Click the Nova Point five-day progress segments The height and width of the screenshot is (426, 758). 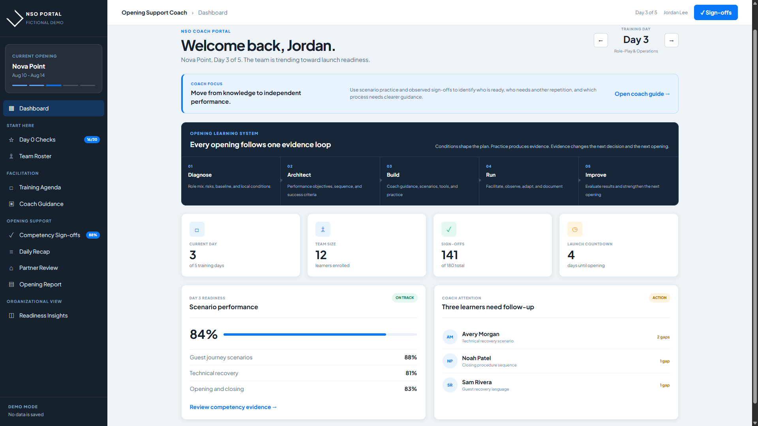click(54, 85)
